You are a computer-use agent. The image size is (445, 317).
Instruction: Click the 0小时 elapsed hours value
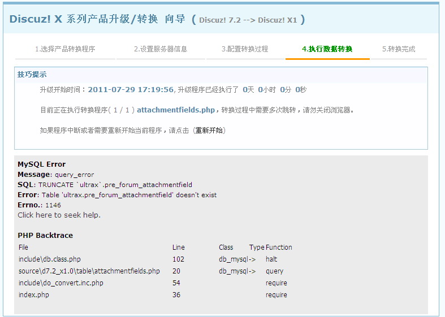267,90
